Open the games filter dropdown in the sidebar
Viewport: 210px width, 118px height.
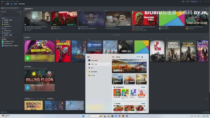9,12
